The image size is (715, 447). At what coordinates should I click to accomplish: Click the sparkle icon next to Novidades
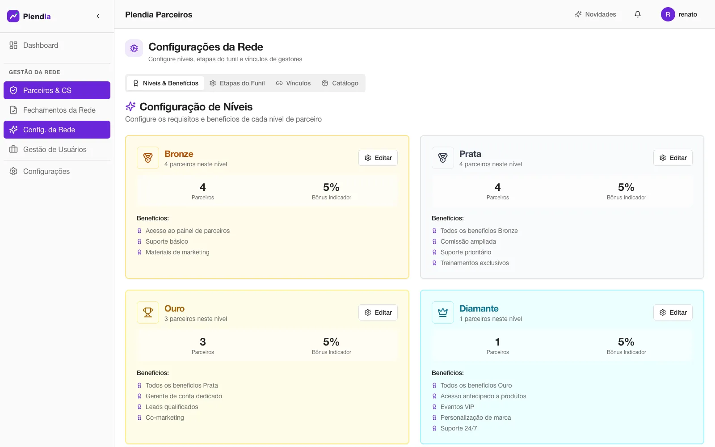point(578,14)
